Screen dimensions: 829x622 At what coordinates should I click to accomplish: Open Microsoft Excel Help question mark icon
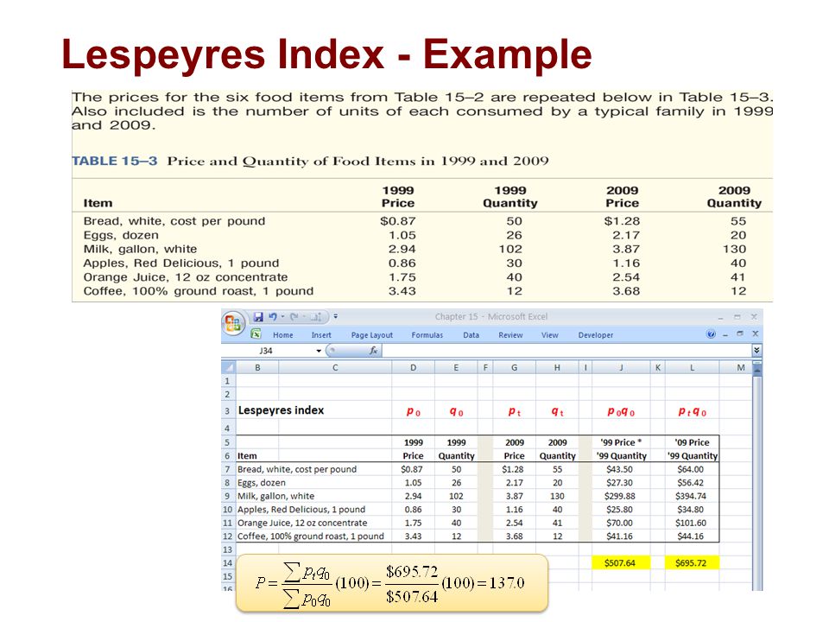point(711,333)
